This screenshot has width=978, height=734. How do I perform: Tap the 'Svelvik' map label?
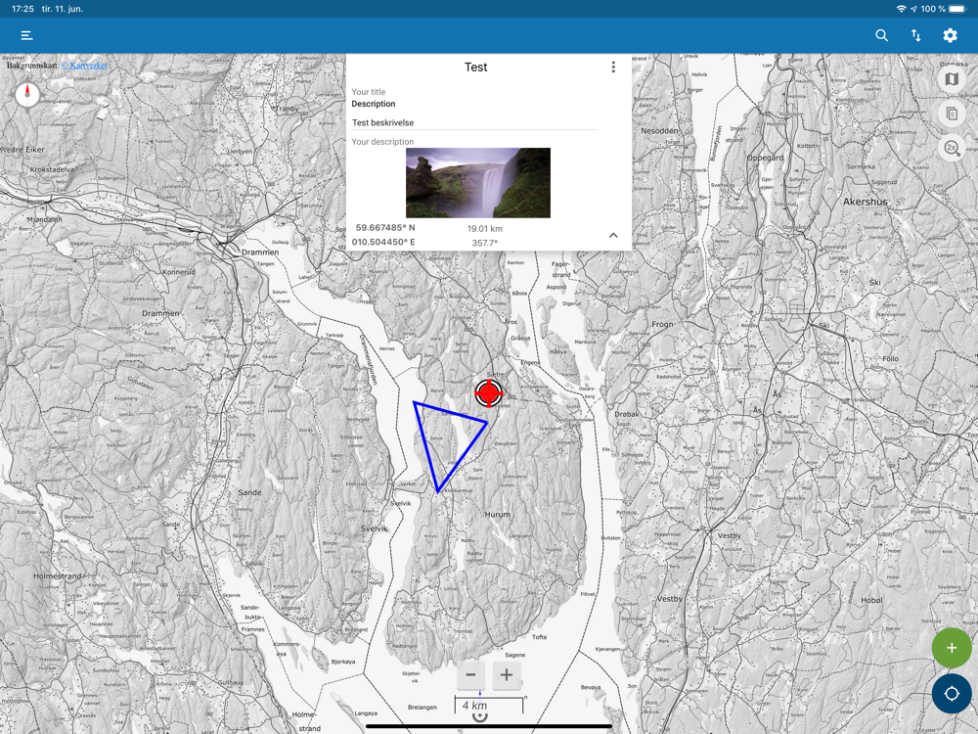(375, 528)
